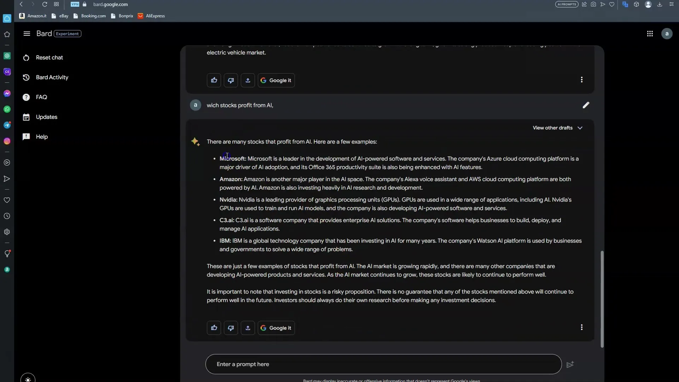The height and width of the screenshot is (382, 679).
Task: Click the Bard star/sparkle icon
Action: [195, 142]
